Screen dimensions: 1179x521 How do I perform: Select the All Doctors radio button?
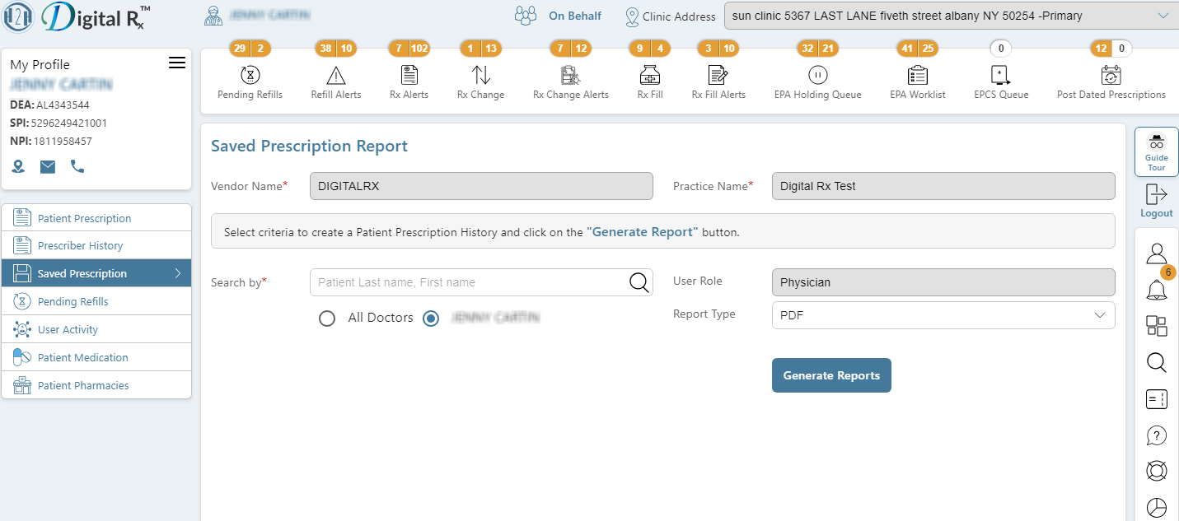click(x=327, y=319)
